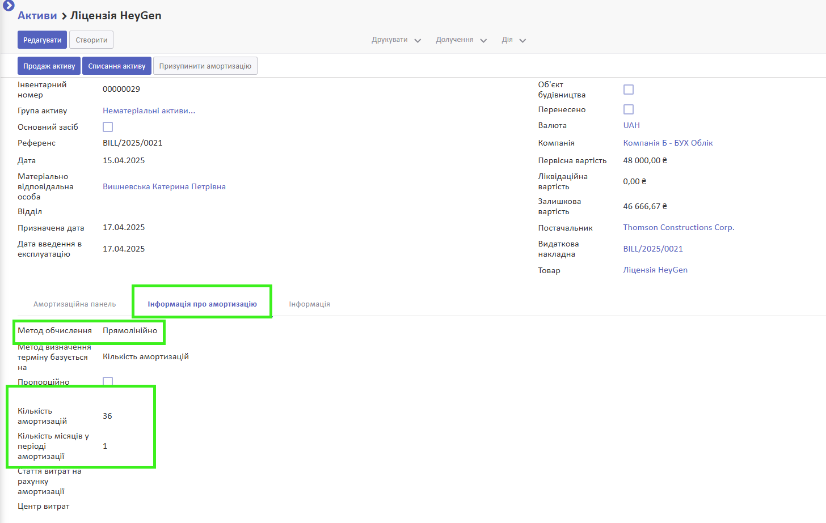Select Призначена дата value 17.04.2025
Viewport: 826px width, 523px height.
(x=124, y=228)
